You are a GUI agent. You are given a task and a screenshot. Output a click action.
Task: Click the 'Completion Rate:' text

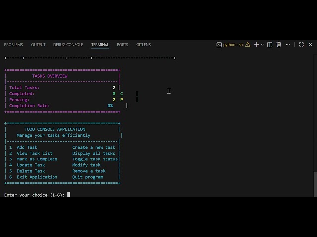29,106
